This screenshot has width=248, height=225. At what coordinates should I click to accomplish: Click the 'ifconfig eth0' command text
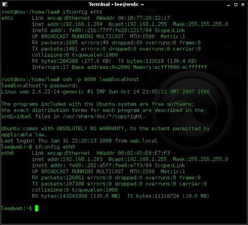55,147
